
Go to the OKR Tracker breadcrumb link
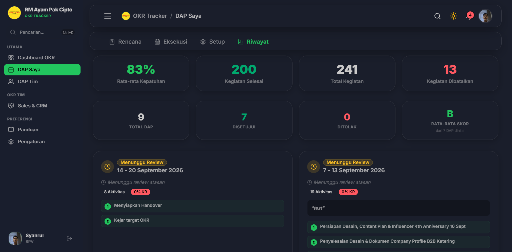pos(150,16)
